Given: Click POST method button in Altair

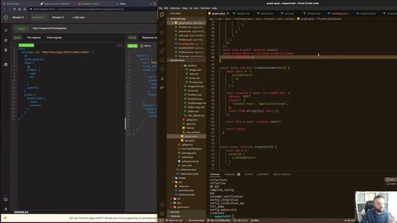Looking at the screenshot, I should click(x=21, y=28).
